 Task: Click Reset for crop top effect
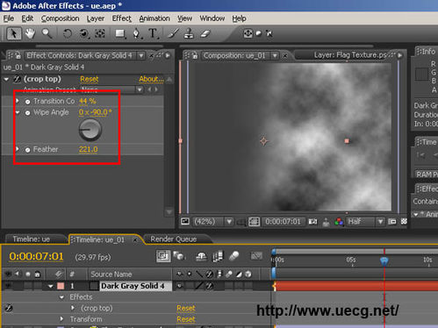coord(90,79)
